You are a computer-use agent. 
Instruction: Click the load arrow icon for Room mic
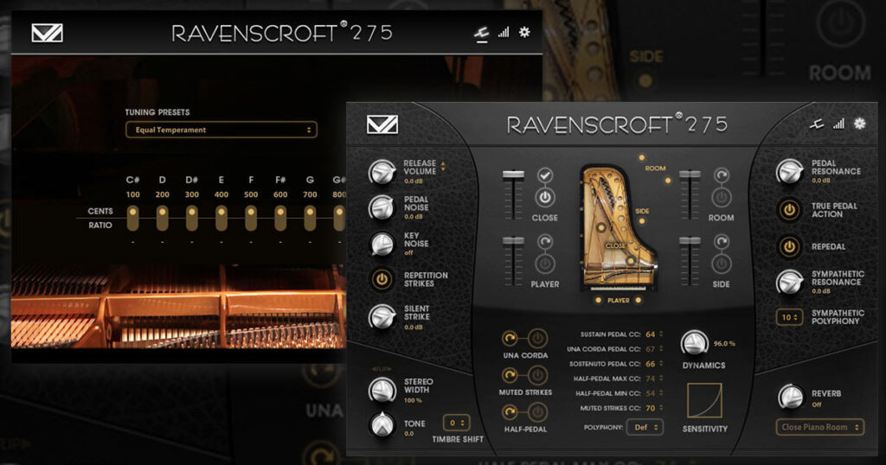click(721, 176)
